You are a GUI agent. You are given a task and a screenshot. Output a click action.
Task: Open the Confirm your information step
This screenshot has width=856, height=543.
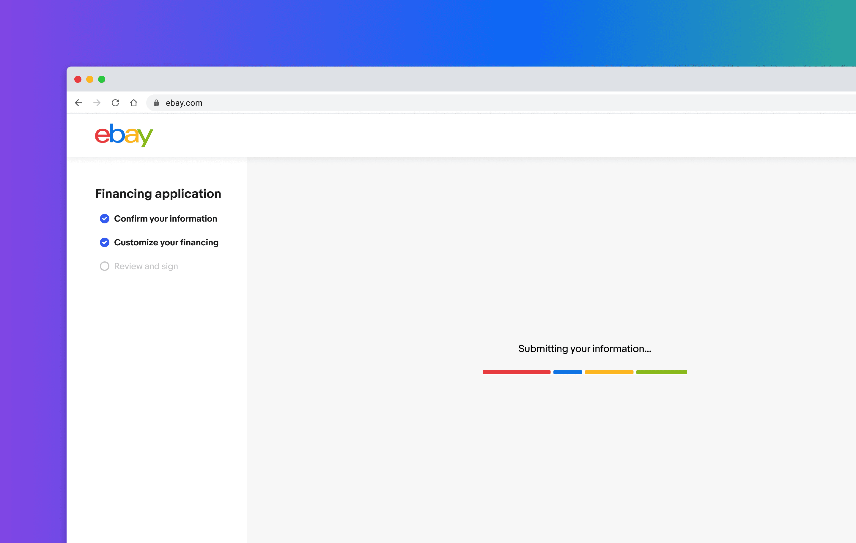(166, 219)
